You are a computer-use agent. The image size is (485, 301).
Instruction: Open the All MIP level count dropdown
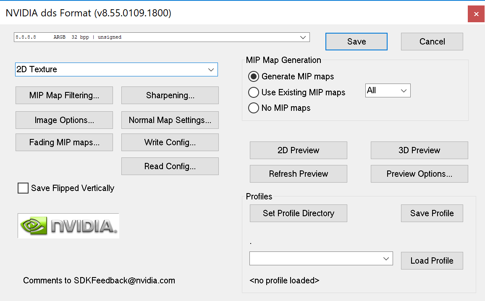pyautogui.click(x=388, y=91)
